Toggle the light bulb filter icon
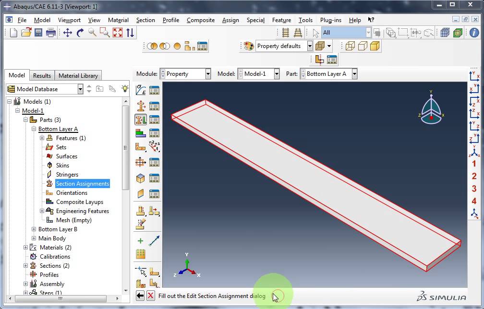The image size is (484, 309). tap(125, 89)
